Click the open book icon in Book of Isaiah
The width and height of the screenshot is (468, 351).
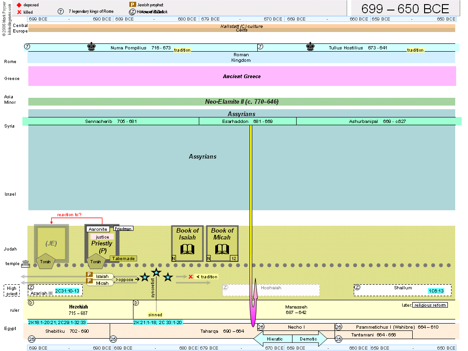(187, 249)
